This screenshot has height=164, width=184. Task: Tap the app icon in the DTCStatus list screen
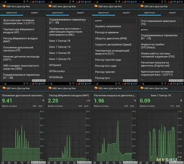(x=142, y=6)
